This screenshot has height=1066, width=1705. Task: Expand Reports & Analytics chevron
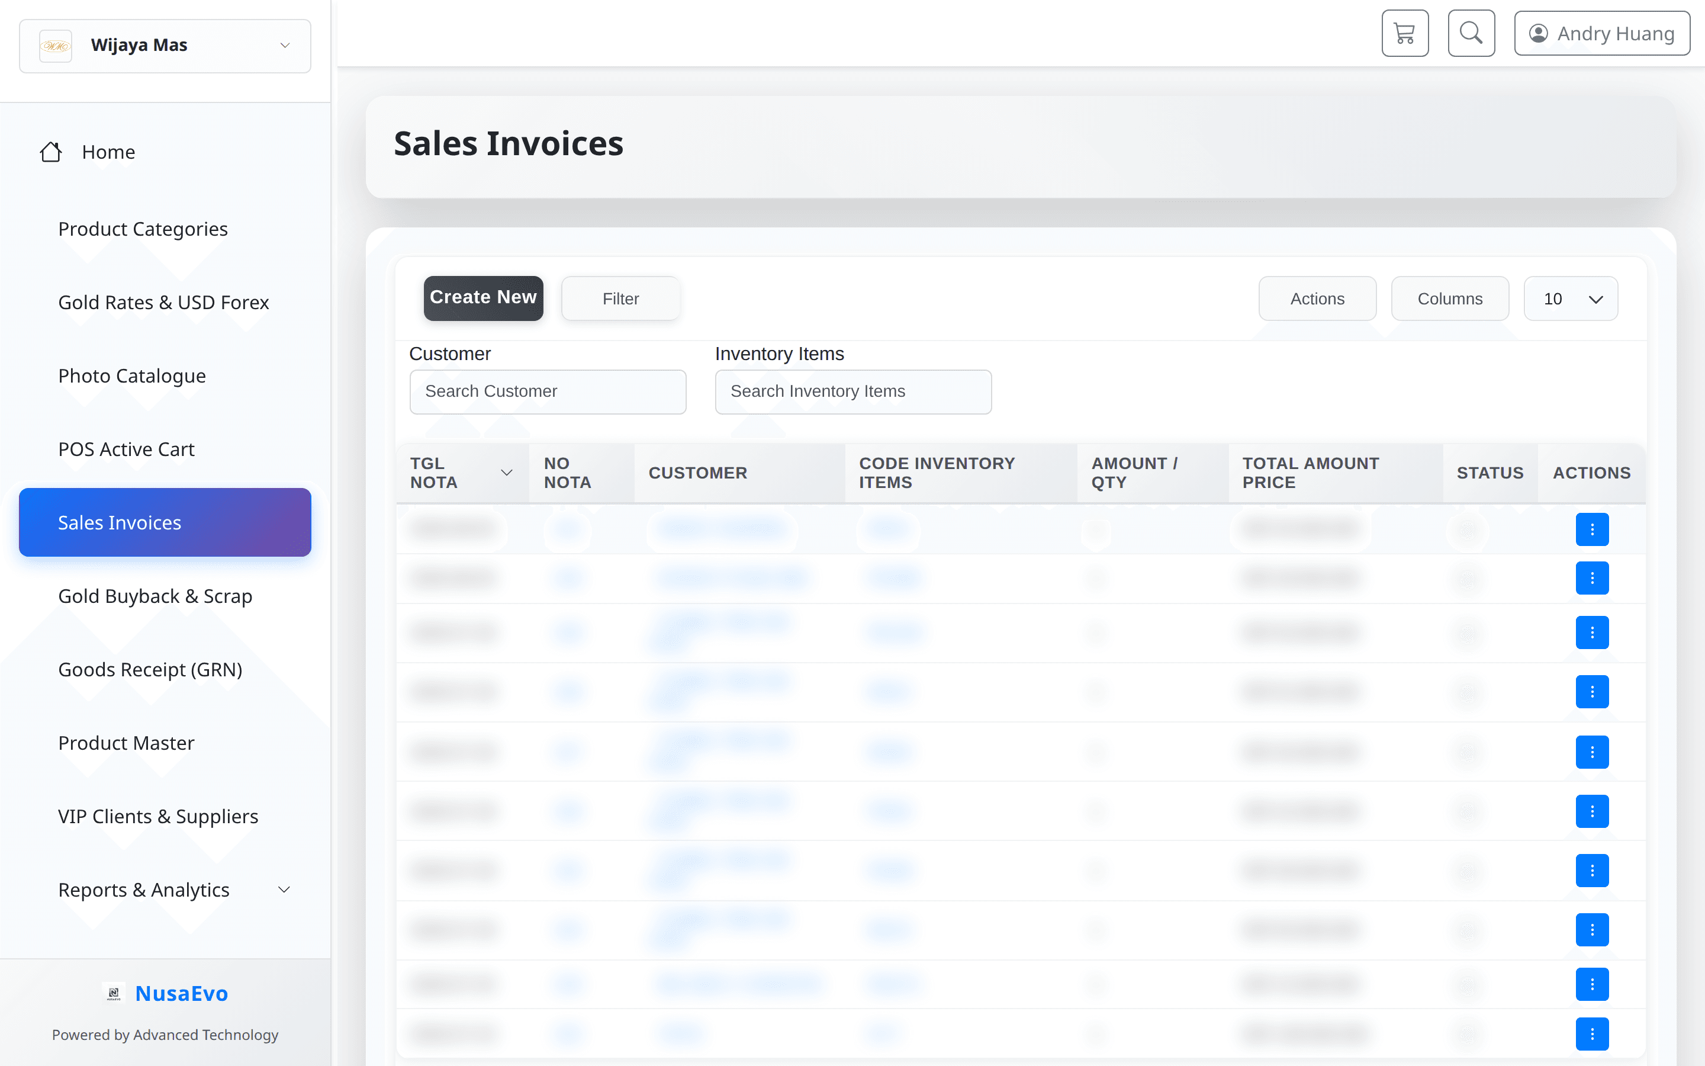coord(284,890)
